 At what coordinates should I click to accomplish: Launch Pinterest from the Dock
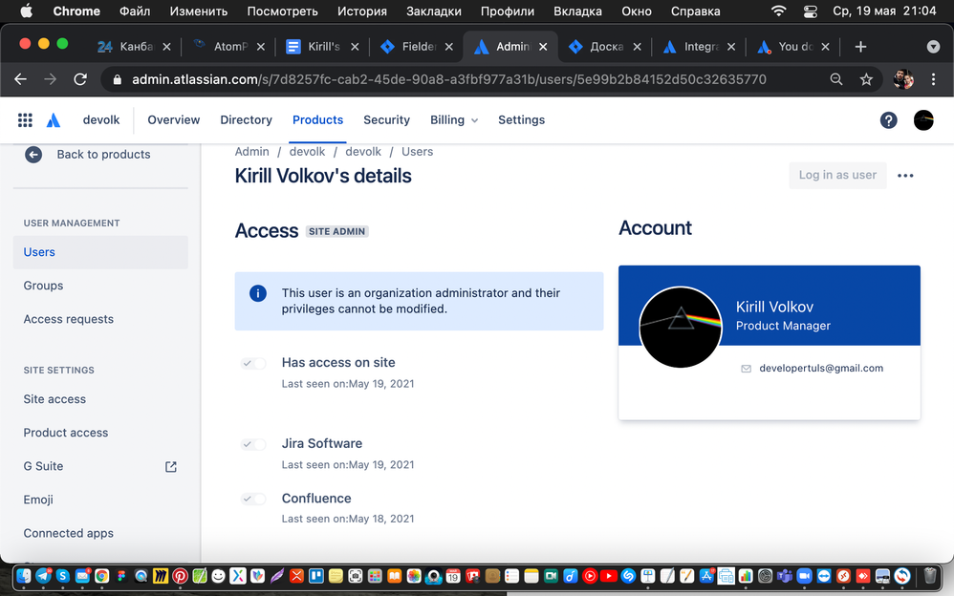pyautogui.click(x=180, y=576)
